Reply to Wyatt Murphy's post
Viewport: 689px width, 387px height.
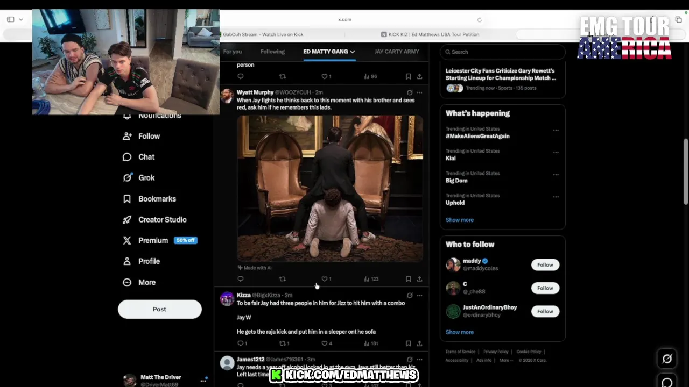pyautogui.click(x=241, y=279)
